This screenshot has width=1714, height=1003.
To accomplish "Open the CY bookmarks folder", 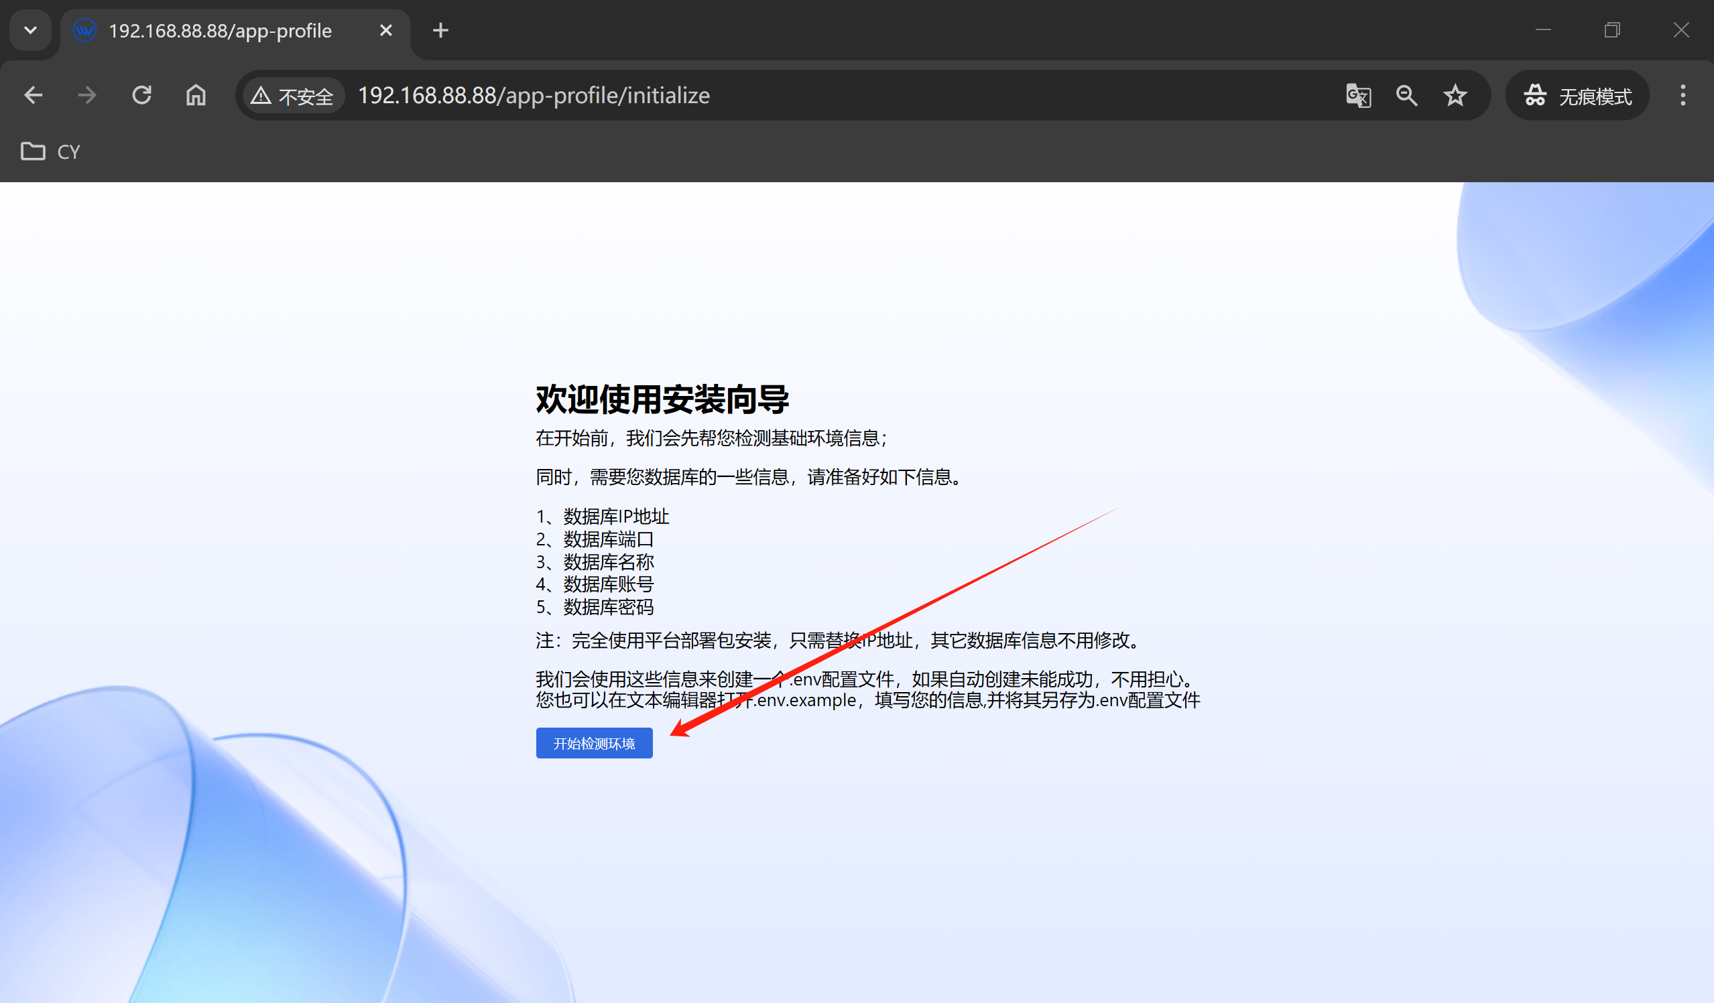I will [x=50, y=151].
